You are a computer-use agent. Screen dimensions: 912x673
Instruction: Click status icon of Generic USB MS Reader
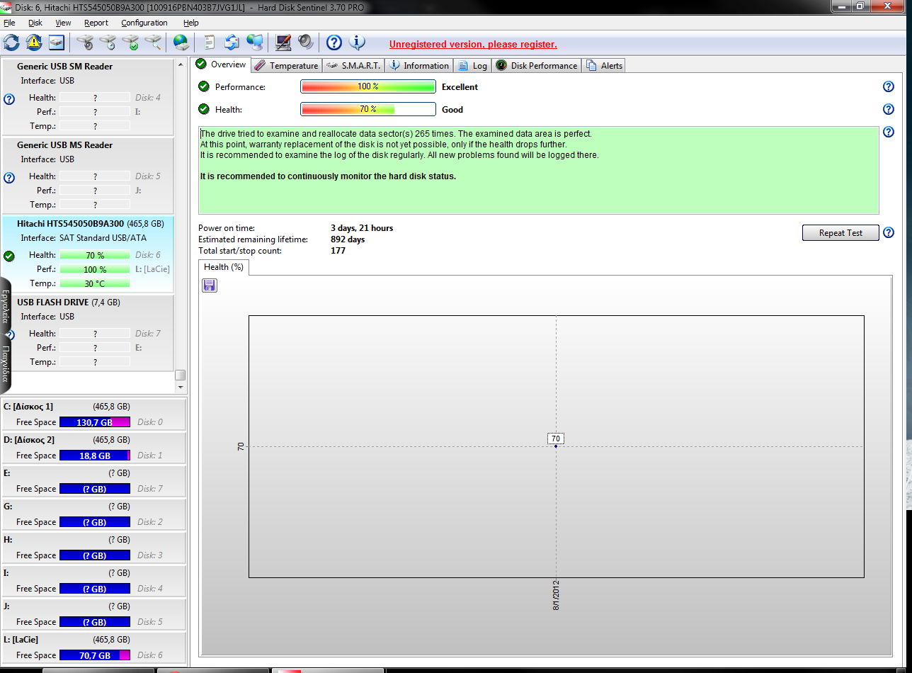(x=9, y=178)
